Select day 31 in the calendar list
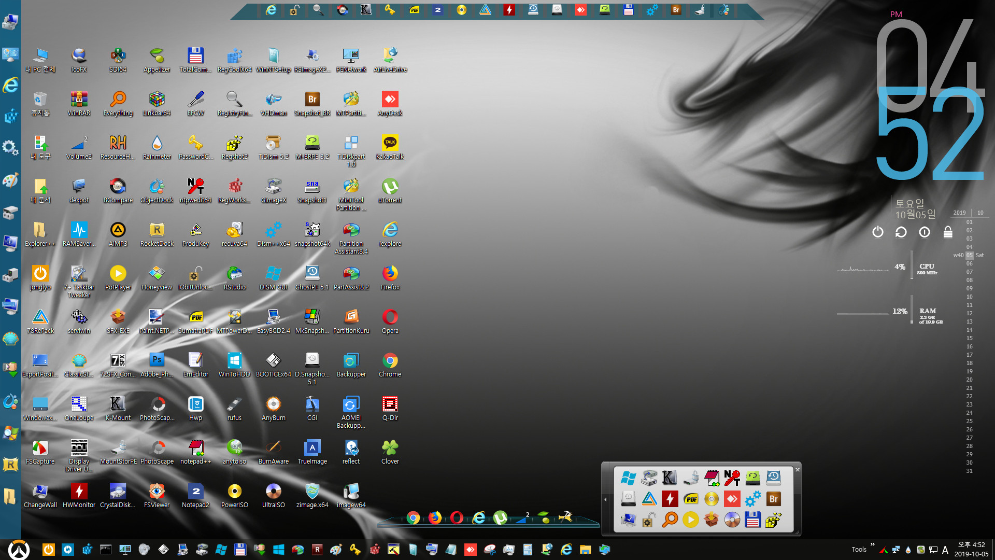Screen dimensions: 995x560 pos(969,471)
